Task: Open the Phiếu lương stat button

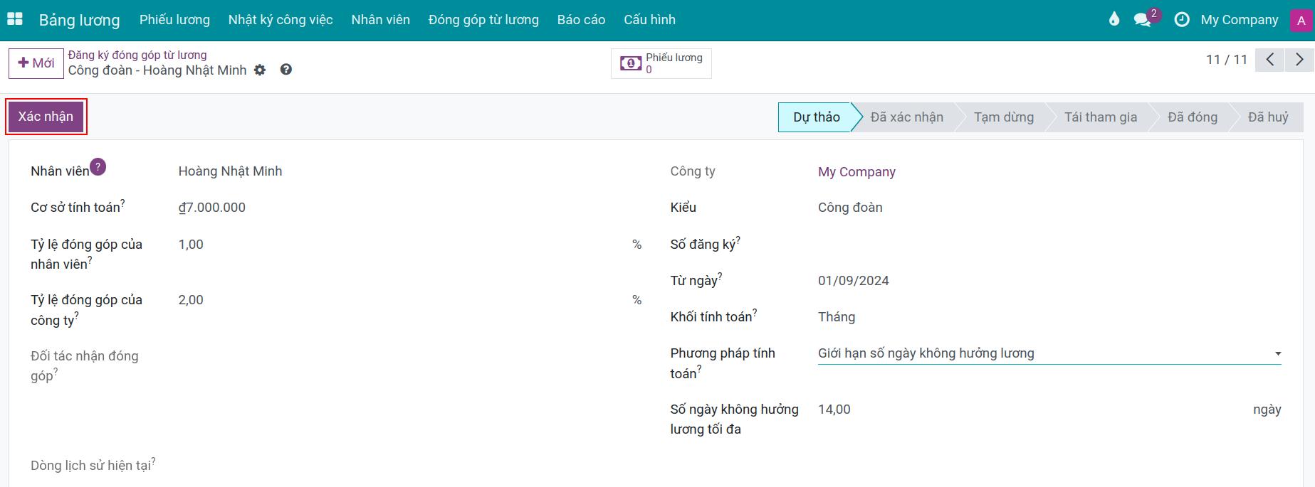Action: click(661, 63)
